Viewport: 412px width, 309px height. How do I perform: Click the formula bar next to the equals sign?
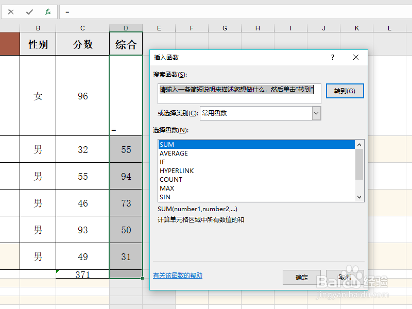tap(103, 11)
